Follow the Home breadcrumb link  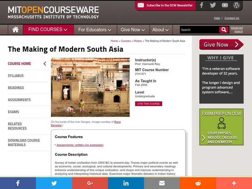click(114, 41)
